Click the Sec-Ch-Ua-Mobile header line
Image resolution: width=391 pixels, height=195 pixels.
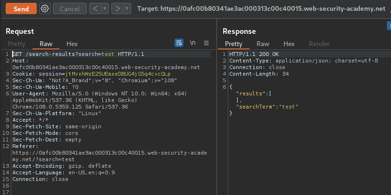coord(46,87)
